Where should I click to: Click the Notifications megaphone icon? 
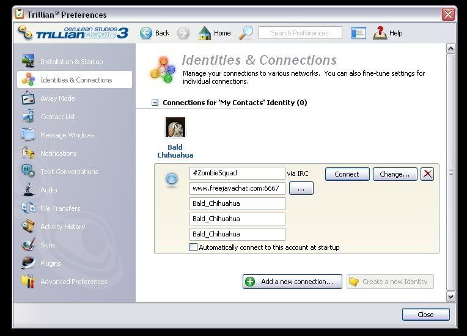tap(28, 153)
